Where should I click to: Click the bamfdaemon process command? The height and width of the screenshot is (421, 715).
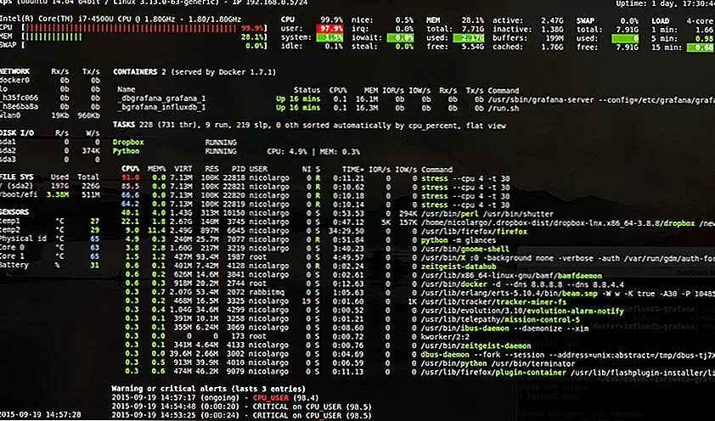[512, 275]
